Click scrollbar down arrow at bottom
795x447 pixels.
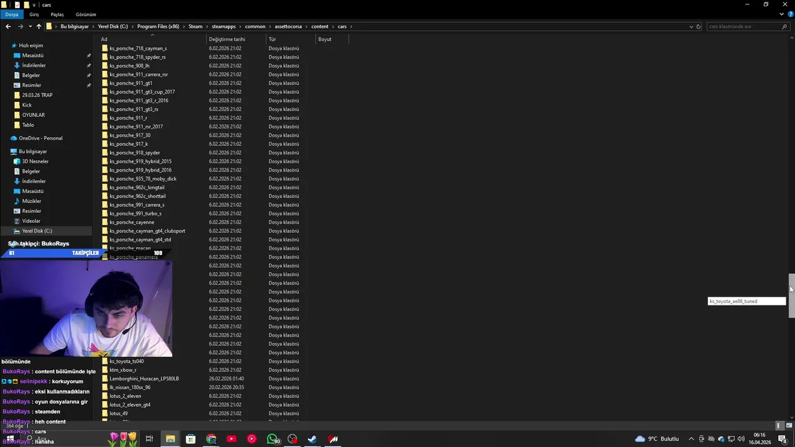(792, 418)
